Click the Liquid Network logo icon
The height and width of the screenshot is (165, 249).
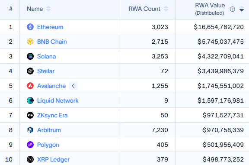point(30,100)
